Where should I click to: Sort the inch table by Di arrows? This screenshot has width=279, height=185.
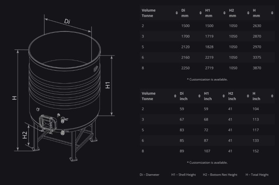point(199,96)
